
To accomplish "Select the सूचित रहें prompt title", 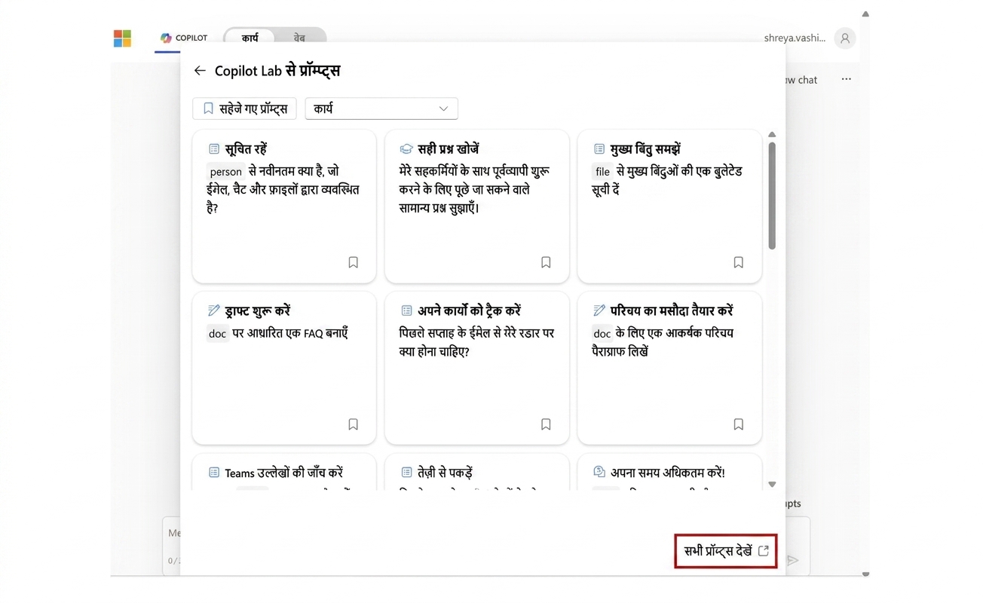I will click(x=246, y=149).
